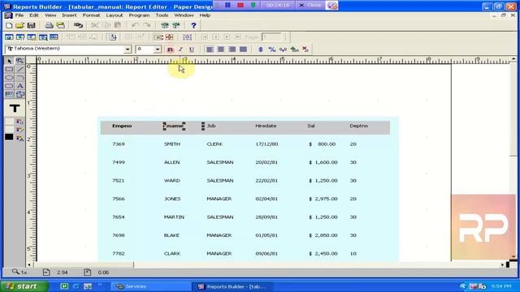Open Reports Builder taskbar button
Image resolution: width=520 pixels, height=292 pixels.
[232, 286]
